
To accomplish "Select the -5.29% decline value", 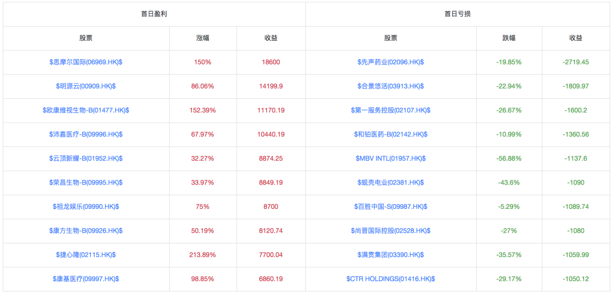I will point(509,207).
